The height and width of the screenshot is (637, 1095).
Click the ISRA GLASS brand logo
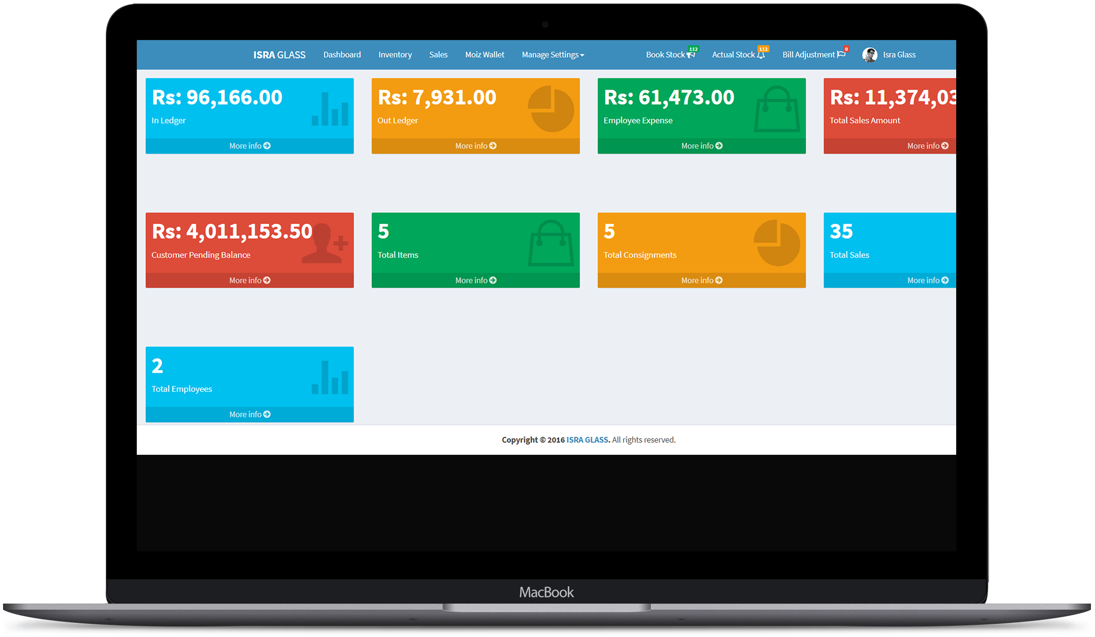(279, 55)
